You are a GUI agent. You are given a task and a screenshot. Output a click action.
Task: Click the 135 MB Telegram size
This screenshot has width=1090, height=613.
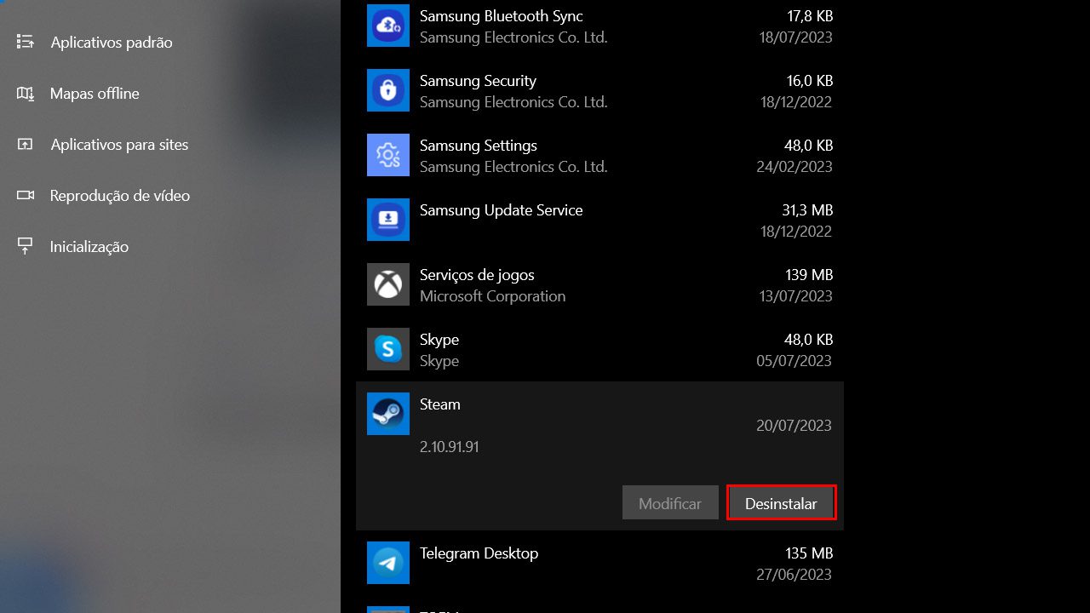point(809,553)
